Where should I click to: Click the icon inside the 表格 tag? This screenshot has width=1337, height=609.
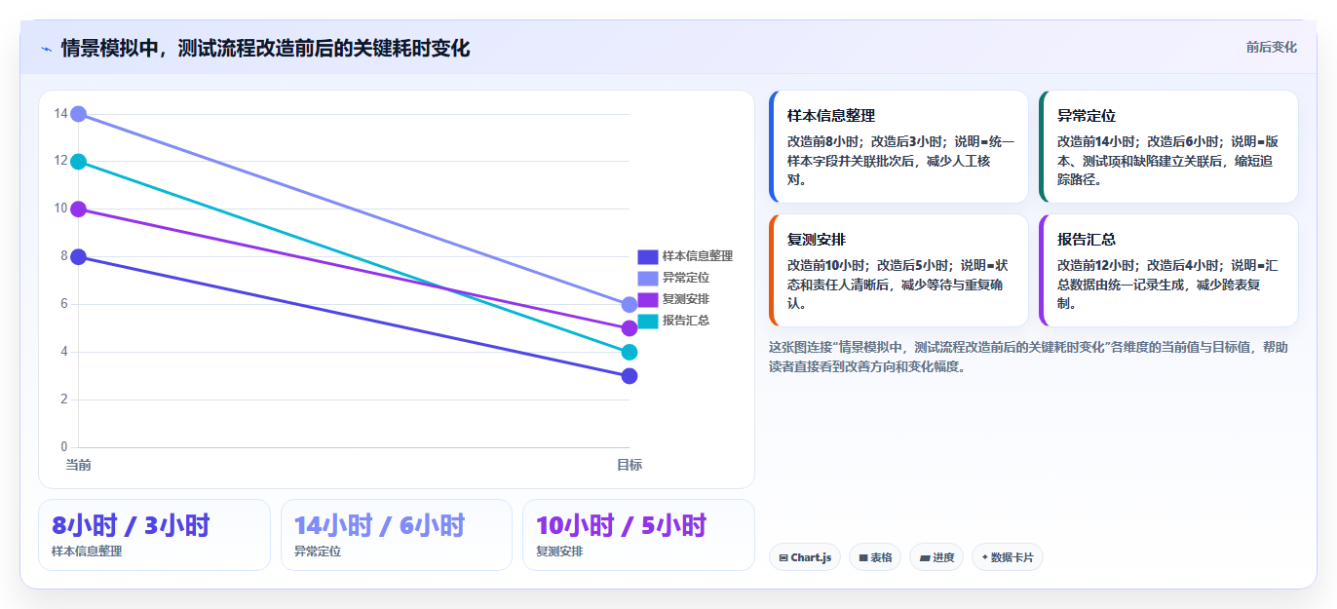coord(863,558)
